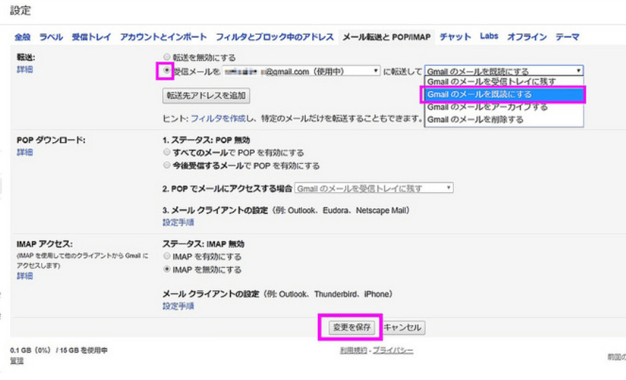626x380 pixels.
Task: Open the 全般 settings tab
Action: point(23,37)
